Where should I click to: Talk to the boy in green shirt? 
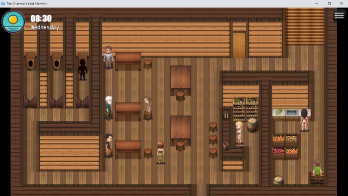[x=318, y=171]
